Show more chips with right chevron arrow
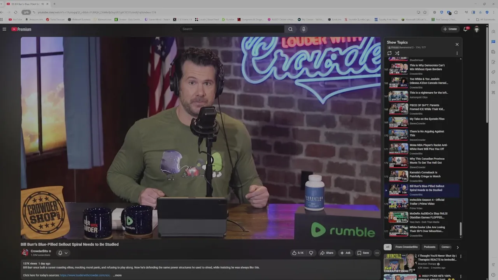The width and height of the screenshot is (498, 280). [x=458, y=247]
